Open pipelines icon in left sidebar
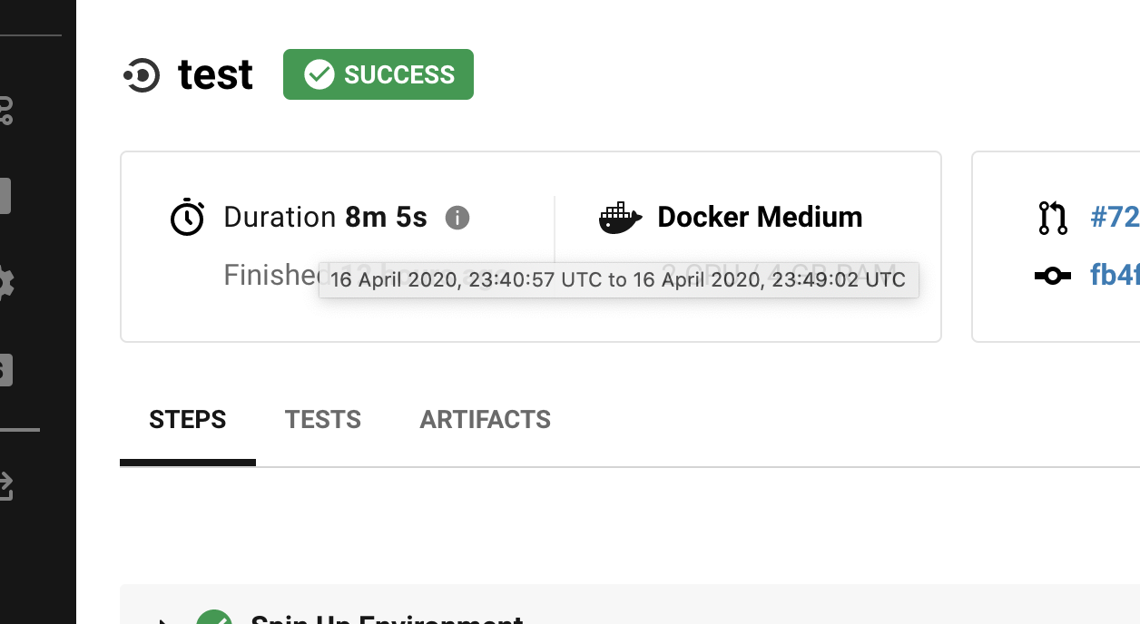Image resolution: width=1140 pixels, height=624 pixels. point(5,111)
